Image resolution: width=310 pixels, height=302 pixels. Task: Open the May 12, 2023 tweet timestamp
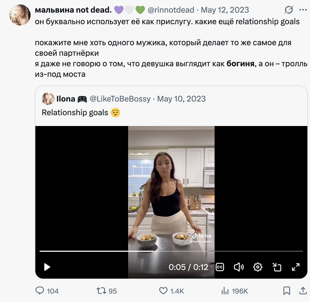[225, 10]
